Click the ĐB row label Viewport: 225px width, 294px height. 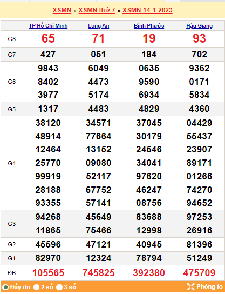pyautogui.click(x=12, y=273)
